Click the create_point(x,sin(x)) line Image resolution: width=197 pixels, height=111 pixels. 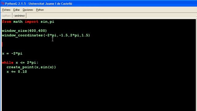click(x=31, y=67)
